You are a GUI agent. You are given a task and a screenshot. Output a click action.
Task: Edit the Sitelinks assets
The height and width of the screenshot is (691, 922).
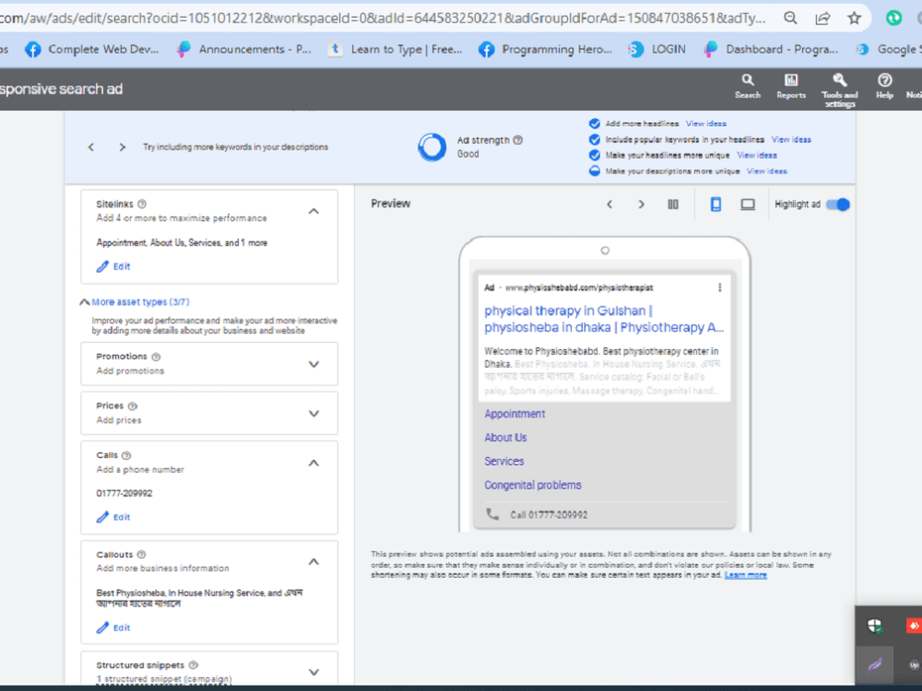113,266
